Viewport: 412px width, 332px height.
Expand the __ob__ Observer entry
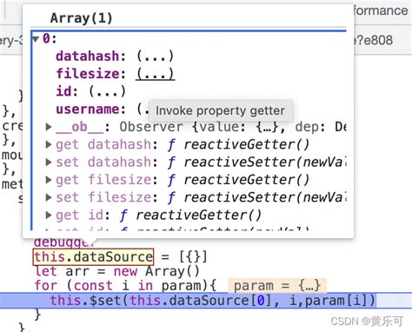pos(49,127)
